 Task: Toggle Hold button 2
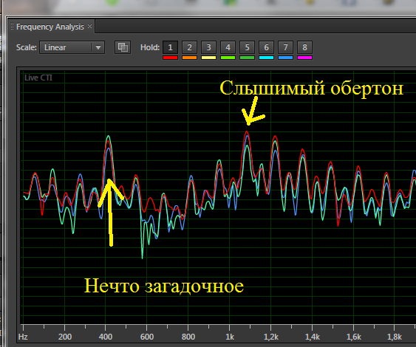tap(189, 47)
